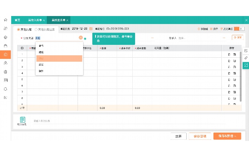Image resolution: width=249 pixels, height=157 pixels.
Task: Switch to the 其他入库单 tab
Action: click(x=35, y=20)
